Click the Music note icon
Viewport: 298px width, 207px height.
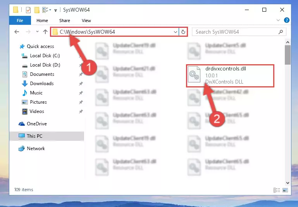(25, 93)
